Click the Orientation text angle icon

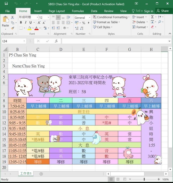65,28
